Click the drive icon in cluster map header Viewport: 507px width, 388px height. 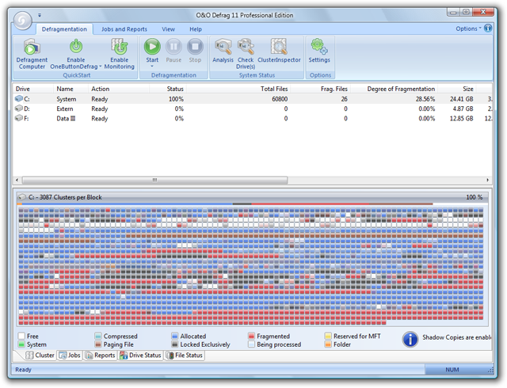[22, 197]
